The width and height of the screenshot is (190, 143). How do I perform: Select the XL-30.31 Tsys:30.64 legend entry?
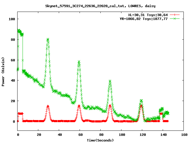tap(148, 15)
